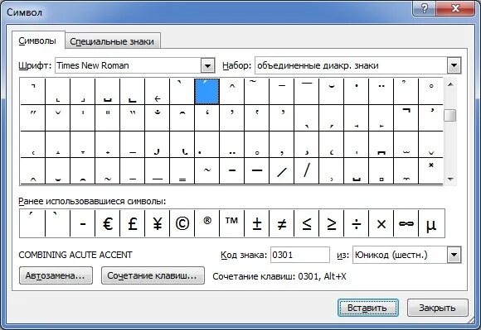
Task: Click the Вставить button
Action: tap(368, 308)
